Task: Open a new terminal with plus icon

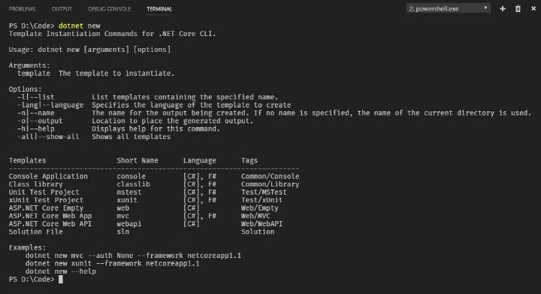Action: (x=503, y=8)
